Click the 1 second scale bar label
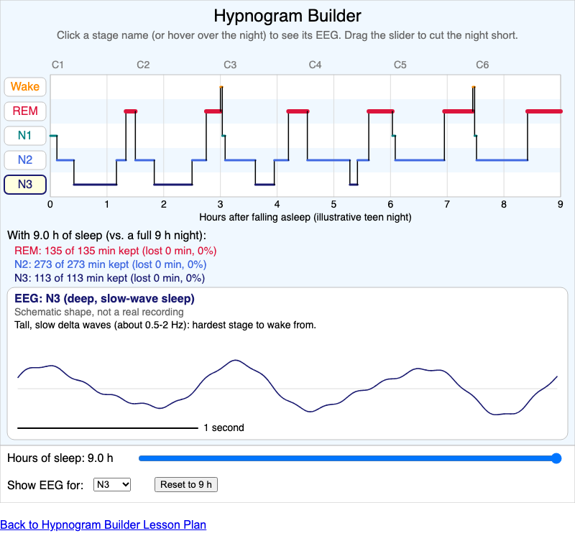 tap(224, 427)
